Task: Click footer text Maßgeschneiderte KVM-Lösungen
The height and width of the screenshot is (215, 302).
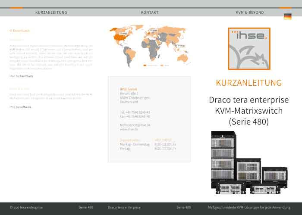Action: point(249,207)
